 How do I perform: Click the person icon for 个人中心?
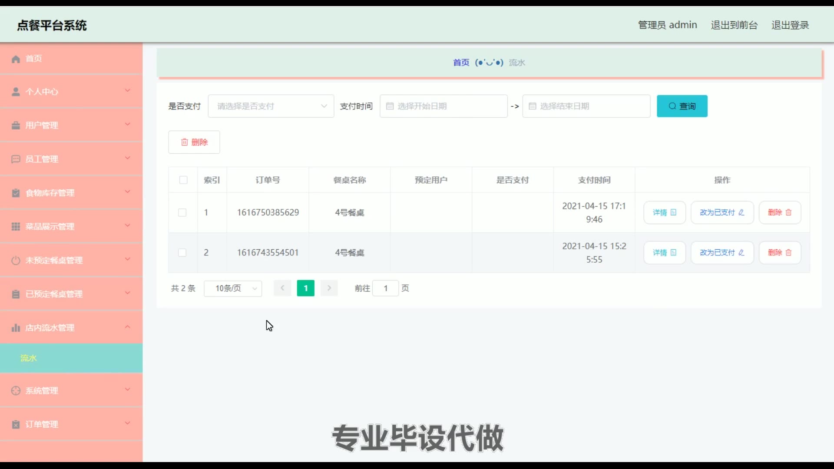point(16,92)
